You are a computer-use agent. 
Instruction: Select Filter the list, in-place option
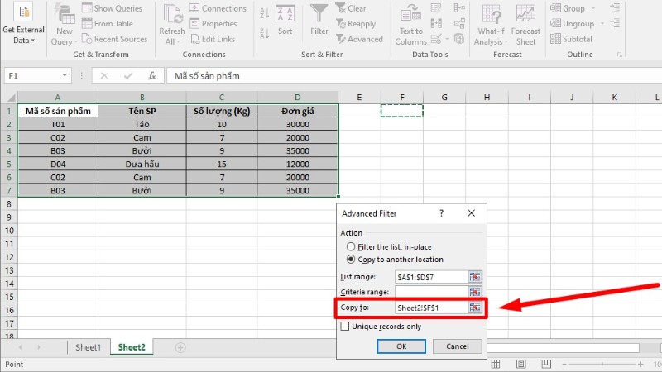tap(351, 246)
